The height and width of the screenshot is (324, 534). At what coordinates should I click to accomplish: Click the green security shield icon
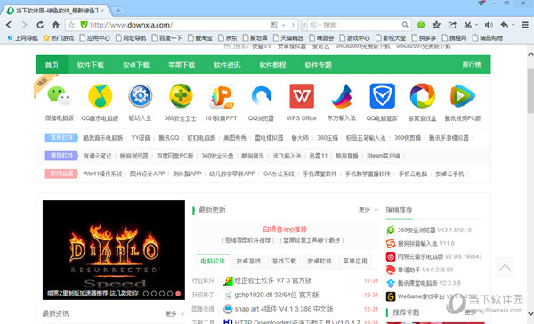(x=84, y=25)
